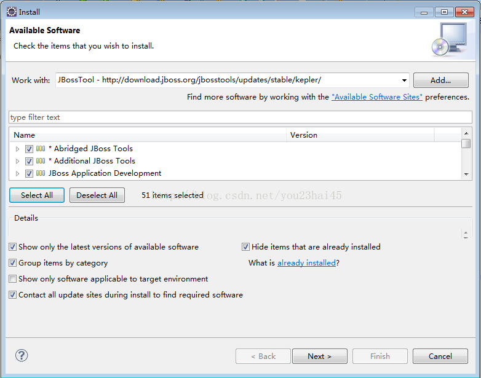481x378 pixels.
Task: Click the software list scroll up arrow
Action: point(466,133)
